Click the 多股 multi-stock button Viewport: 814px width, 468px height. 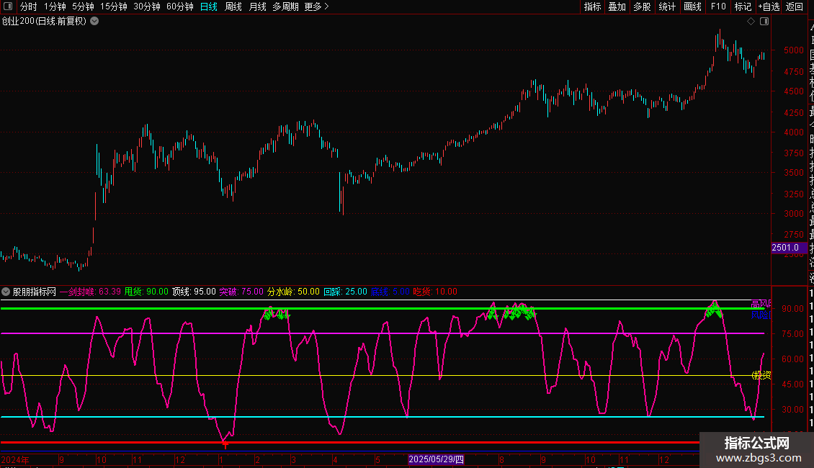click(642, 6)
